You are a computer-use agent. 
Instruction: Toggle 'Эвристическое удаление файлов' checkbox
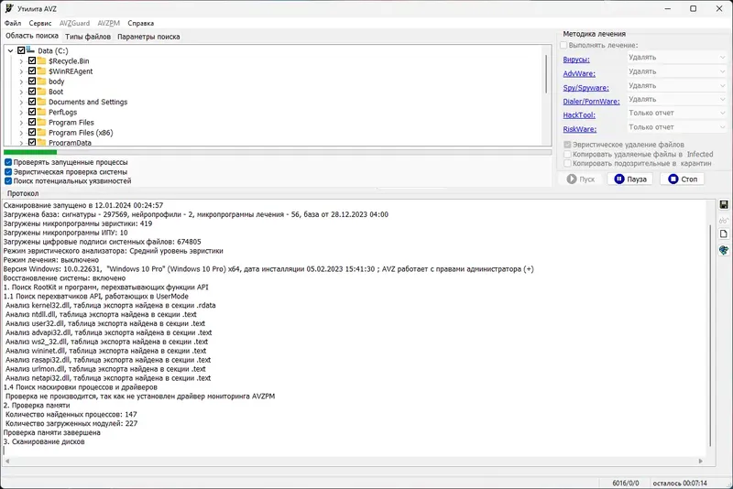[567, 145]
